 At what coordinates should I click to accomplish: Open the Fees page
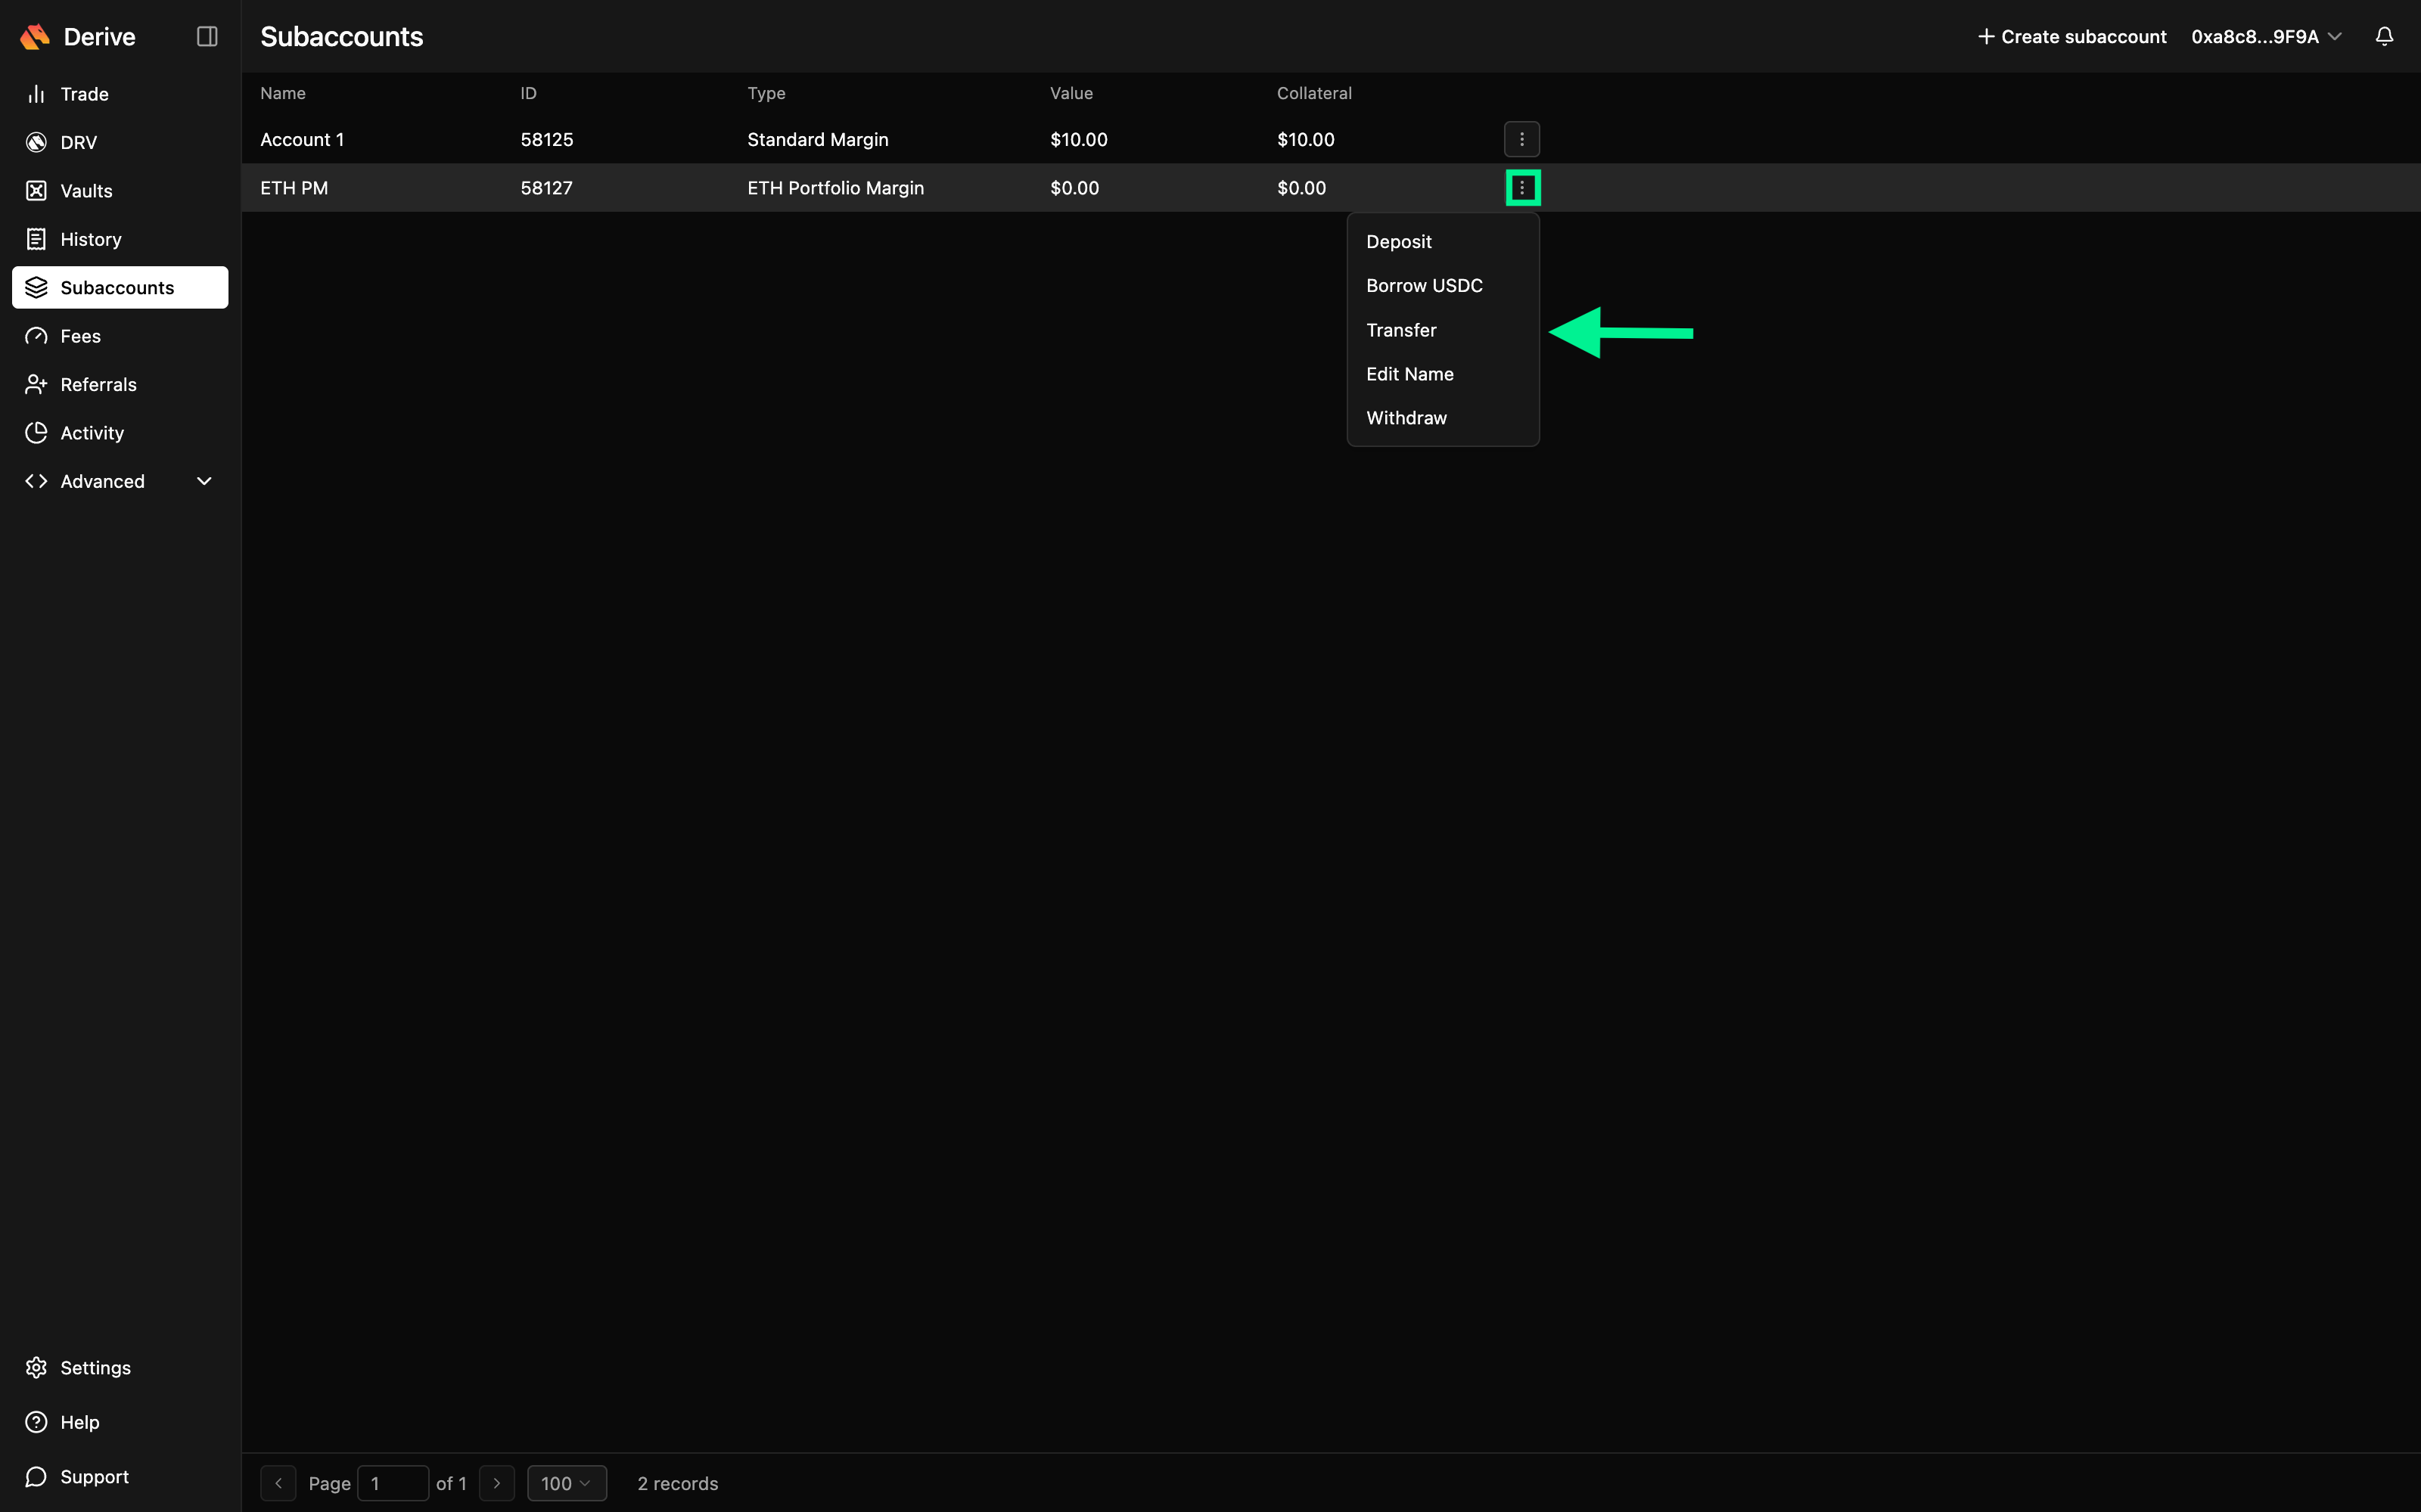pos(80,336)
